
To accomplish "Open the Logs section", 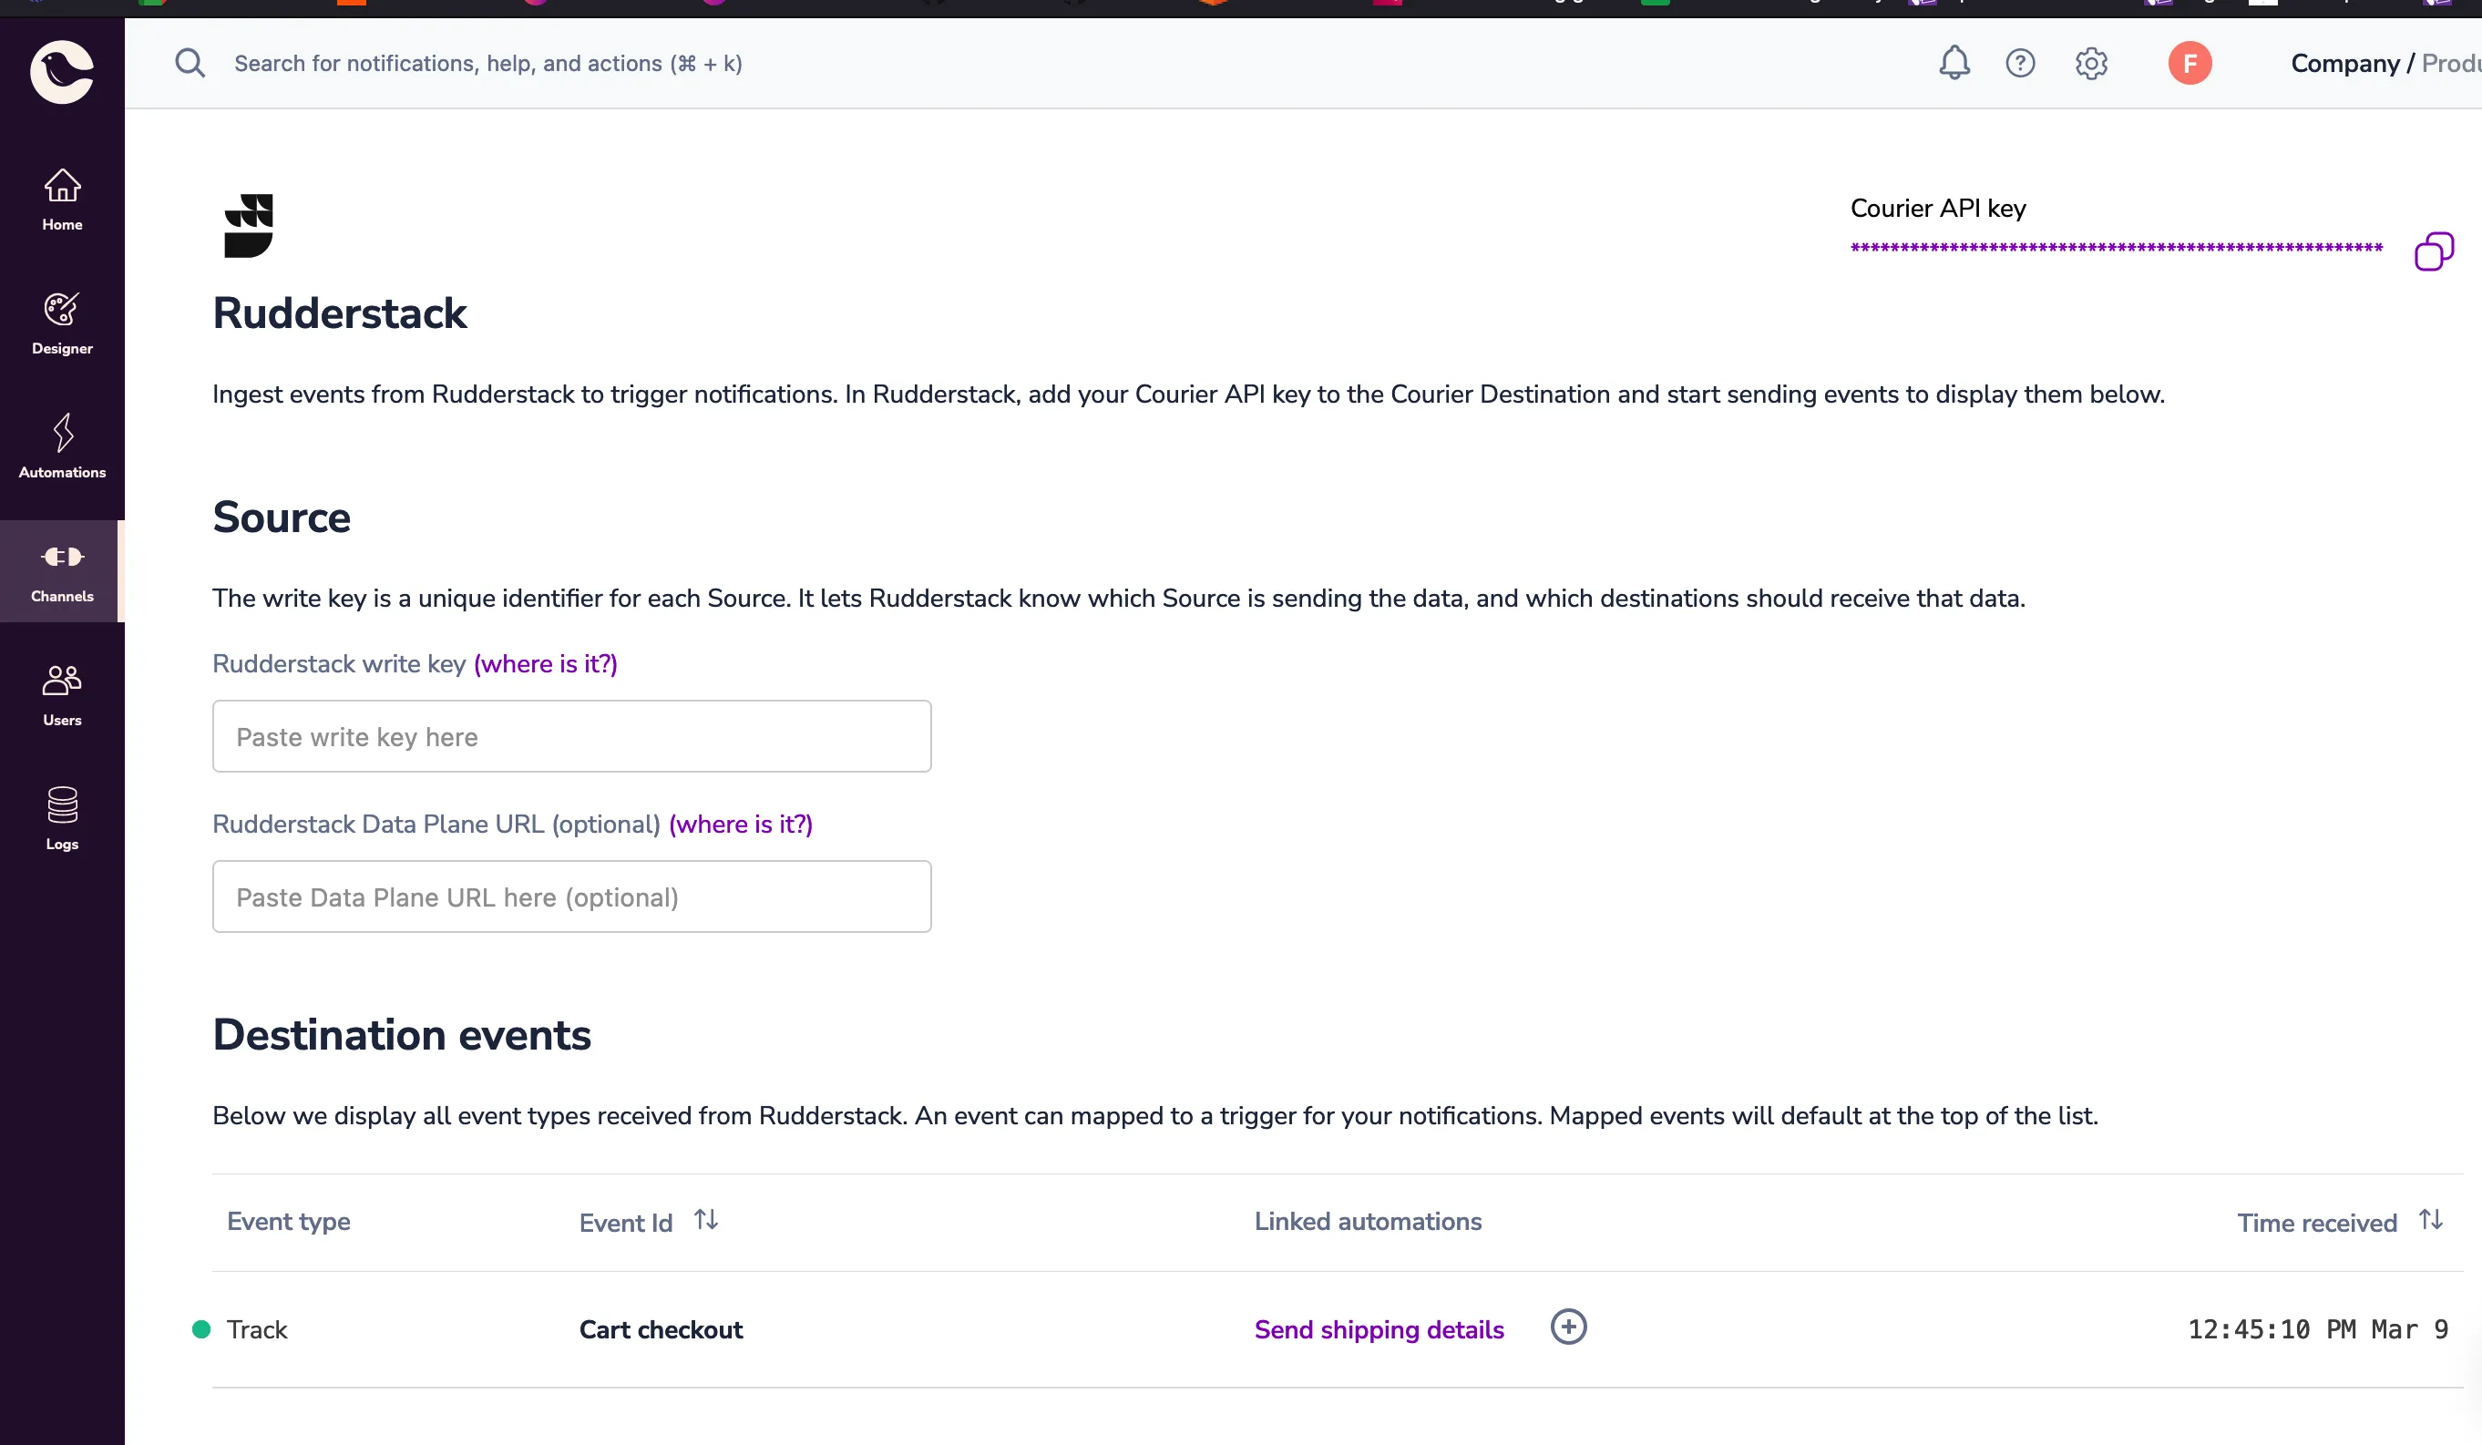I will [x=62, y=819].
